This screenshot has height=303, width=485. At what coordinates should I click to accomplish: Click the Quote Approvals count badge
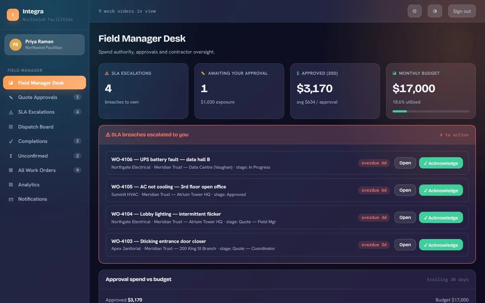(x=77, y=97)
